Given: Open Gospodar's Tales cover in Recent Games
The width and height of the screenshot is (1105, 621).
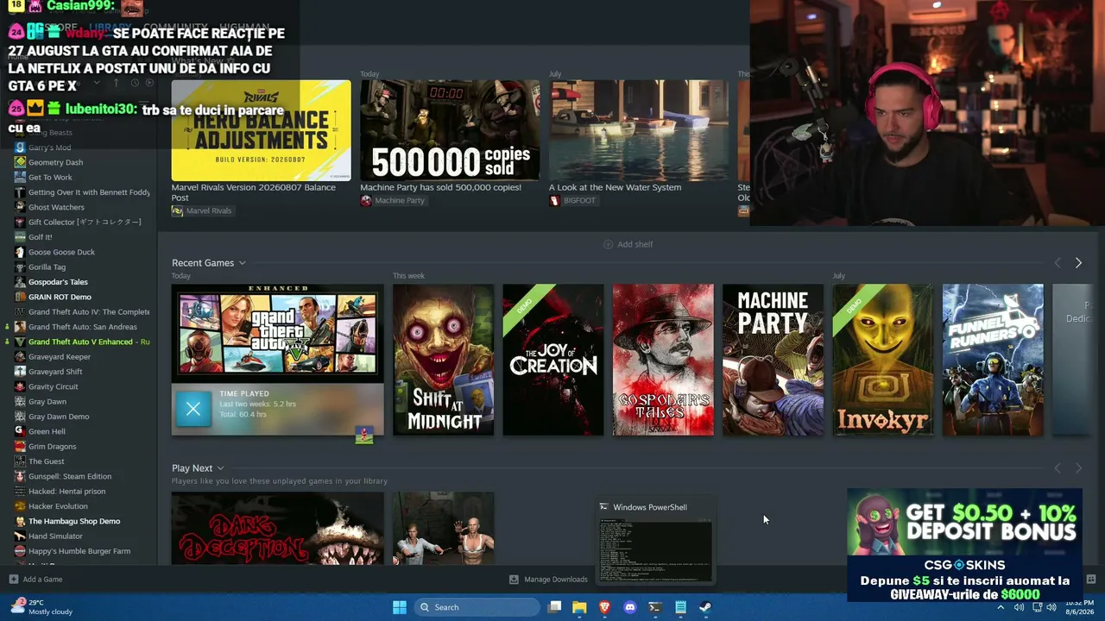Looking at the screenshot, I should coord(663,360).
